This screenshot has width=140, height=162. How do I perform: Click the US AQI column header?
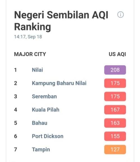tap(117, 54)
